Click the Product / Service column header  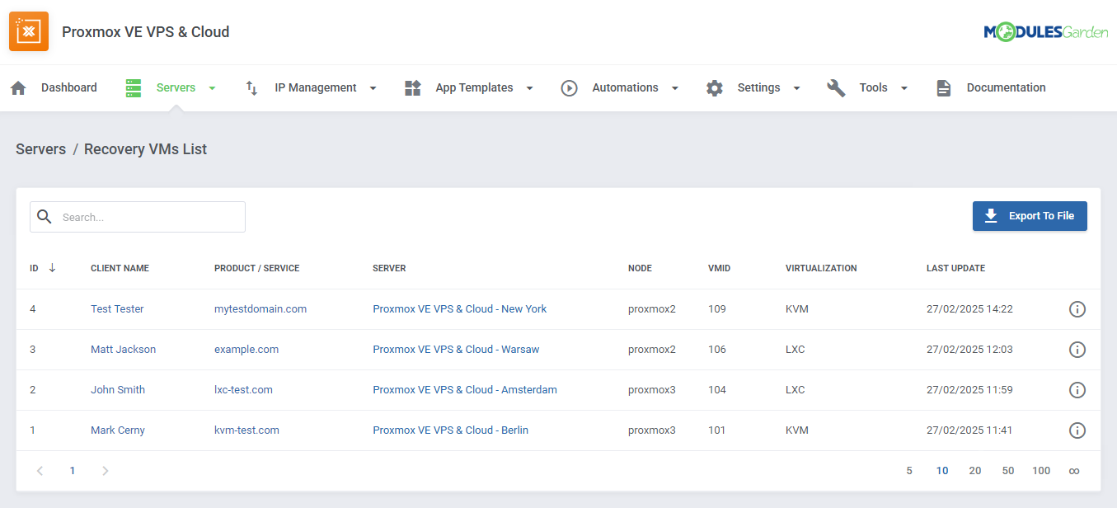click(x=256, y=268)
